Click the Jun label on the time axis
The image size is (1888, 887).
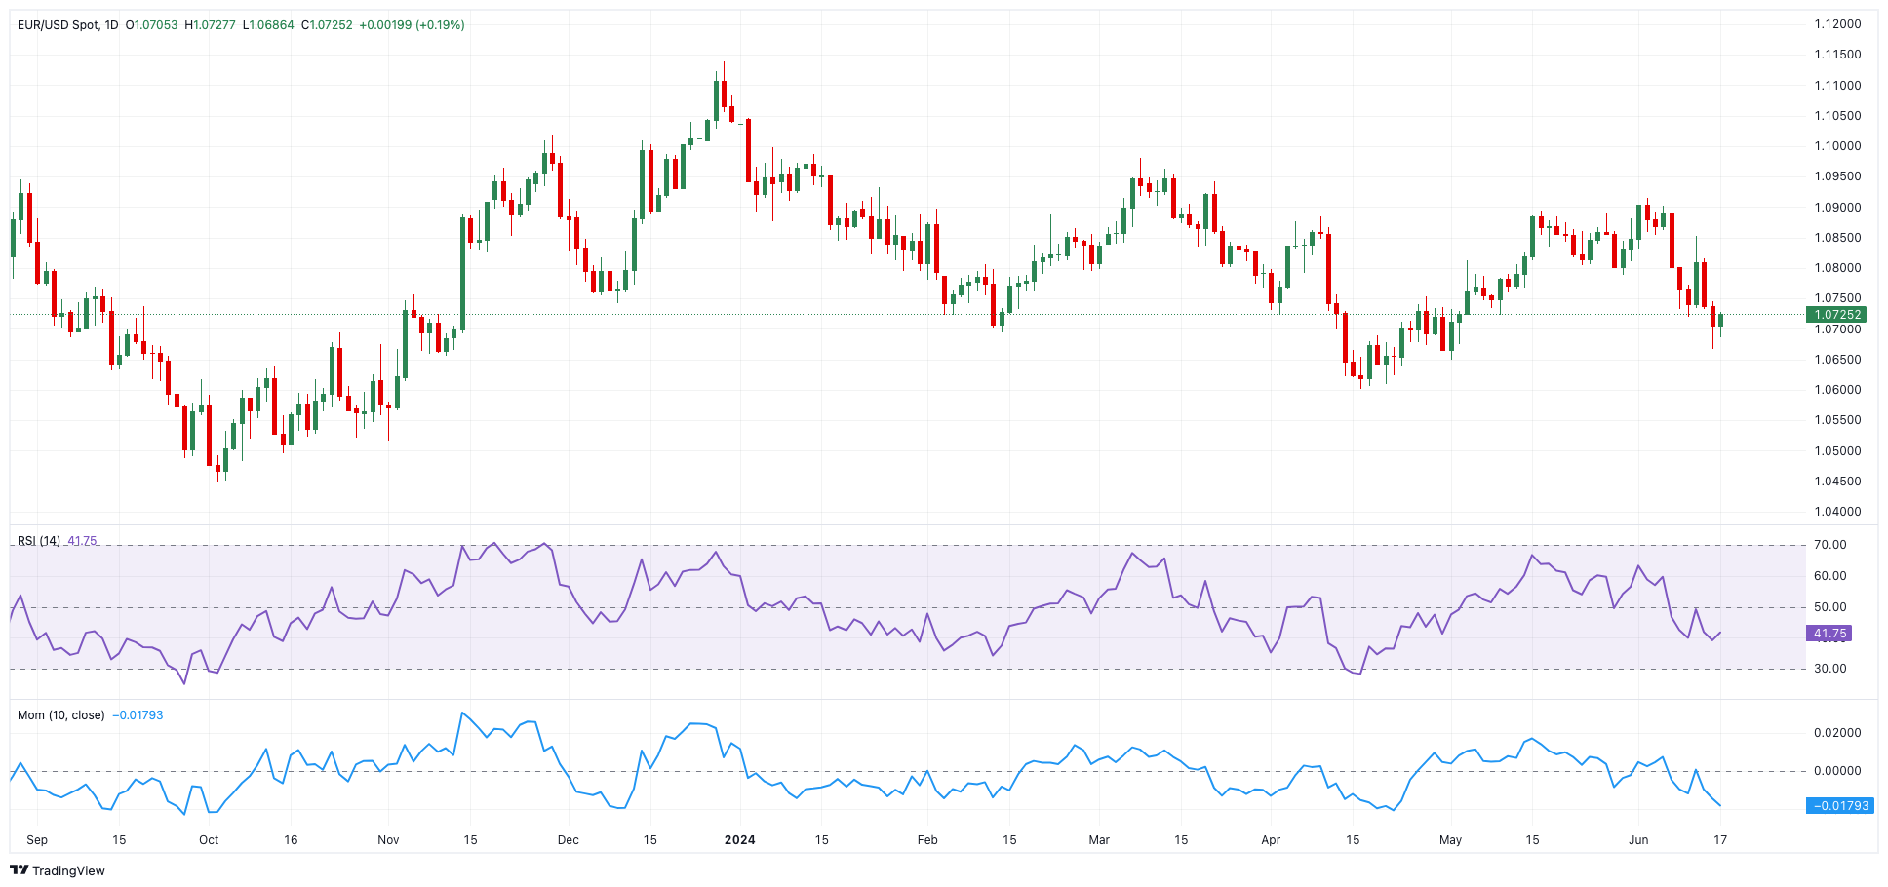click(1638, 840)
